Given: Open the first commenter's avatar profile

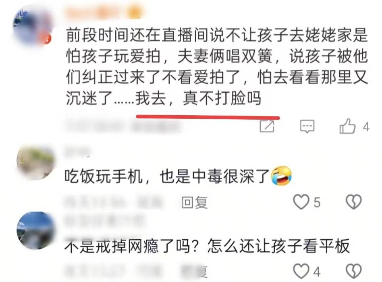Looking at the screenshot, I should coord(32,25).
